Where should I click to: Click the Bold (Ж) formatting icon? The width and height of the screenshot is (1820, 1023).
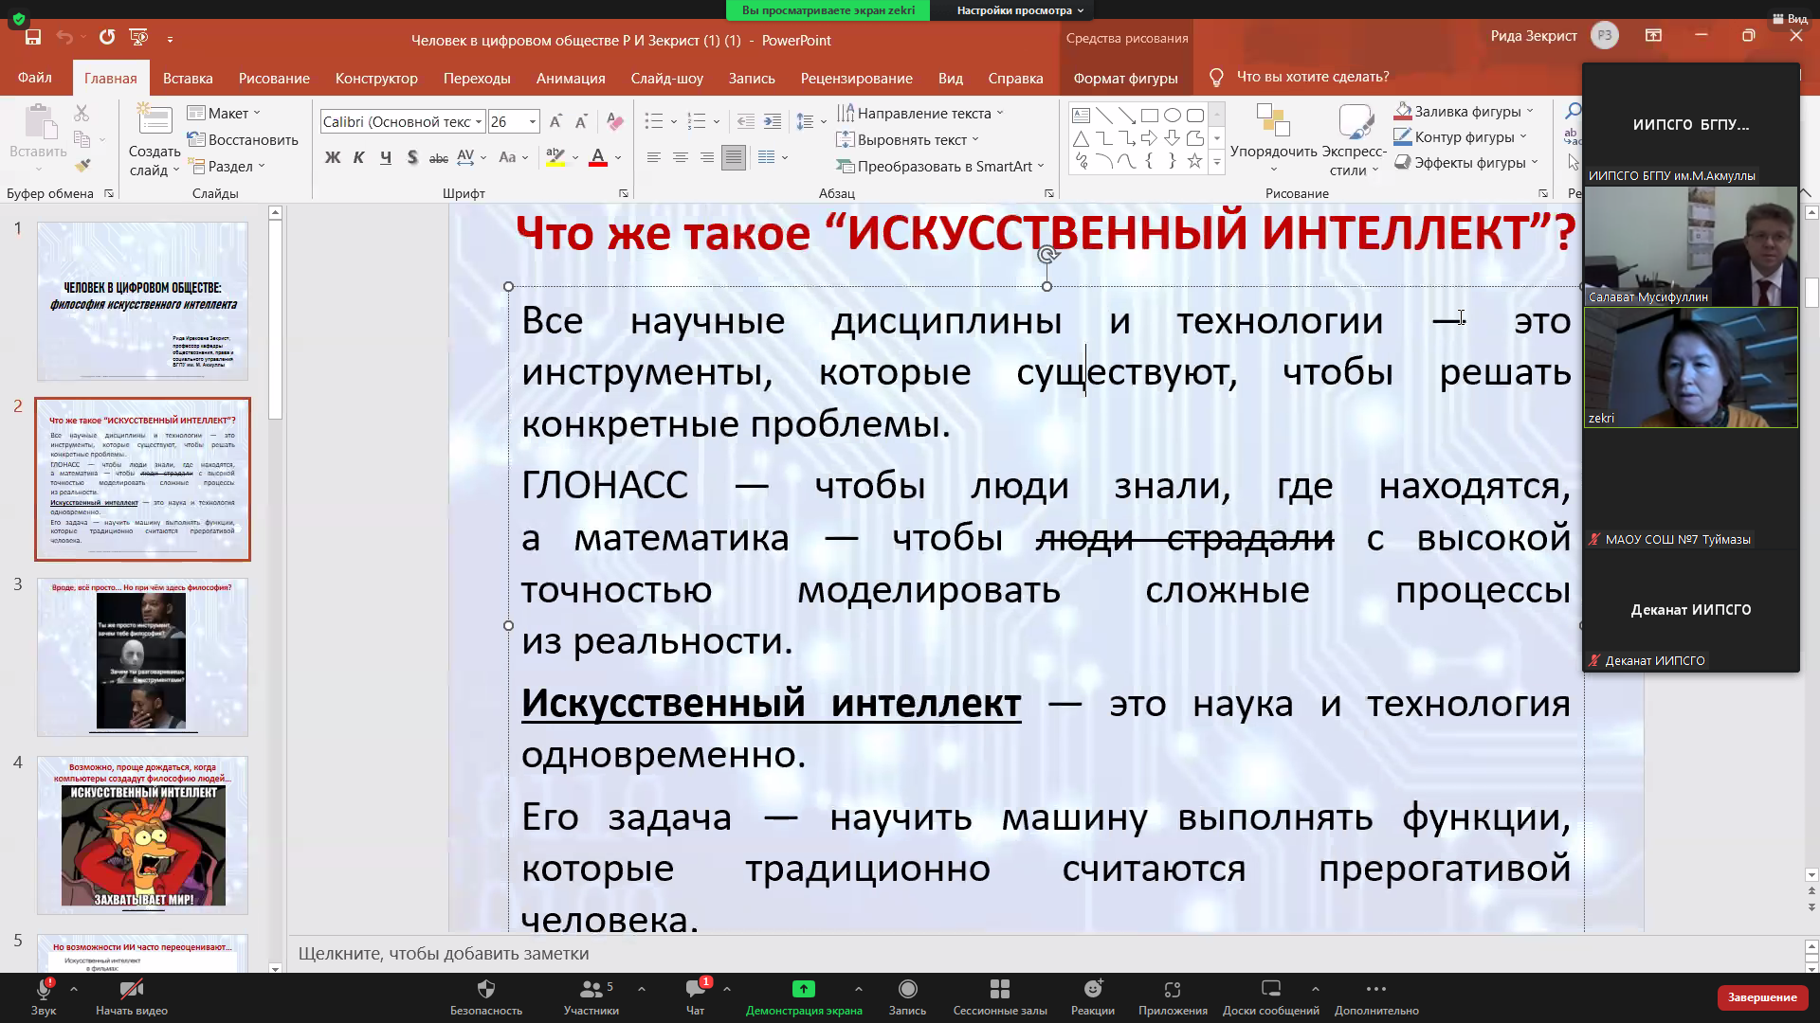pos(332,157)
